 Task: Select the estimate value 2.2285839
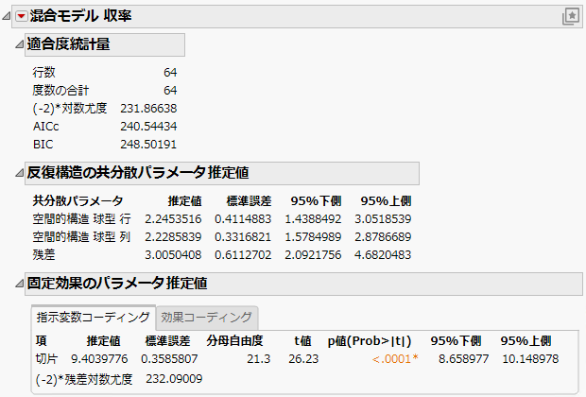tap(173, 236)
